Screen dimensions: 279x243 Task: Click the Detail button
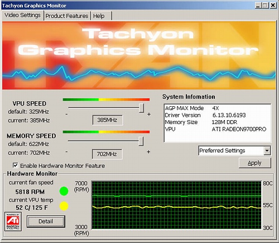coord(46,221)
